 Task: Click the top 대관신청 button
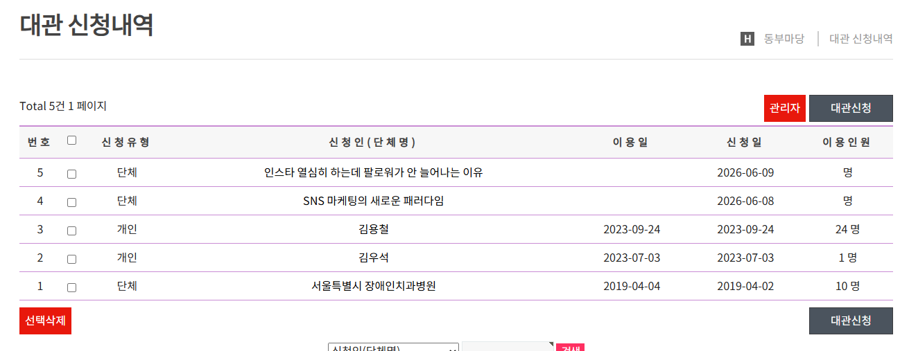(851, 108)
